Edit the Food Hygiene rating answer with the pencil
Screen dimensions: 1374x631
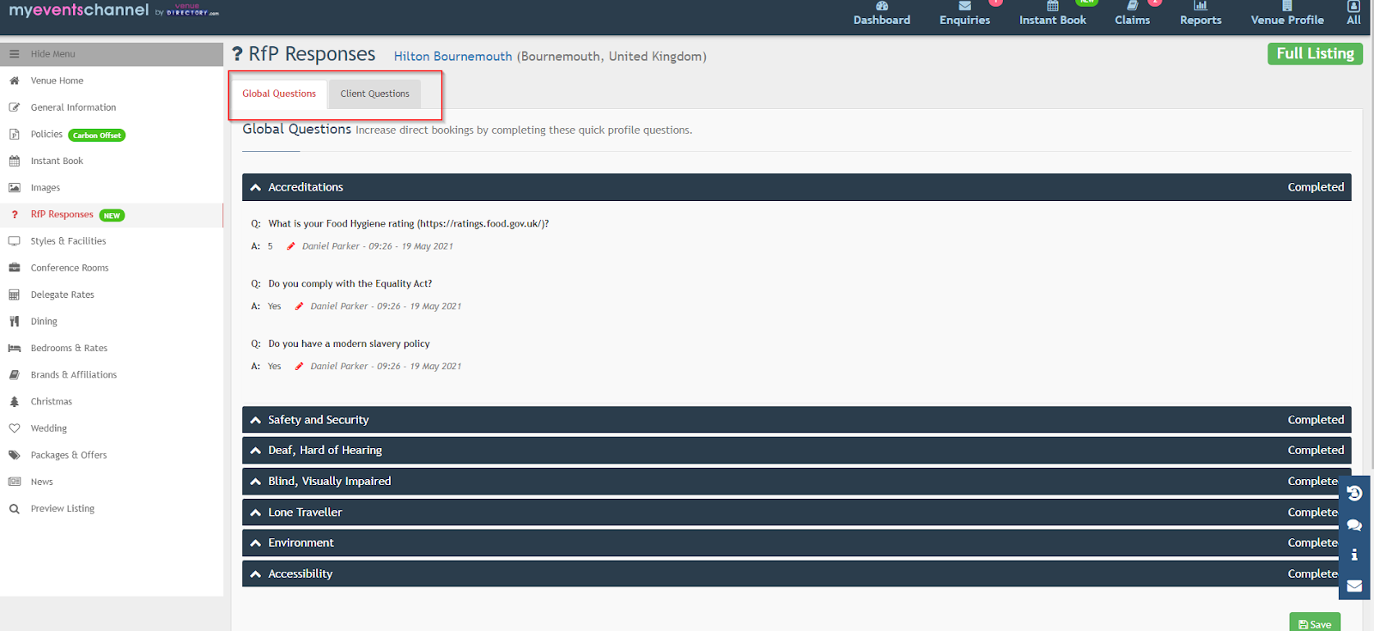click(290, 246)
